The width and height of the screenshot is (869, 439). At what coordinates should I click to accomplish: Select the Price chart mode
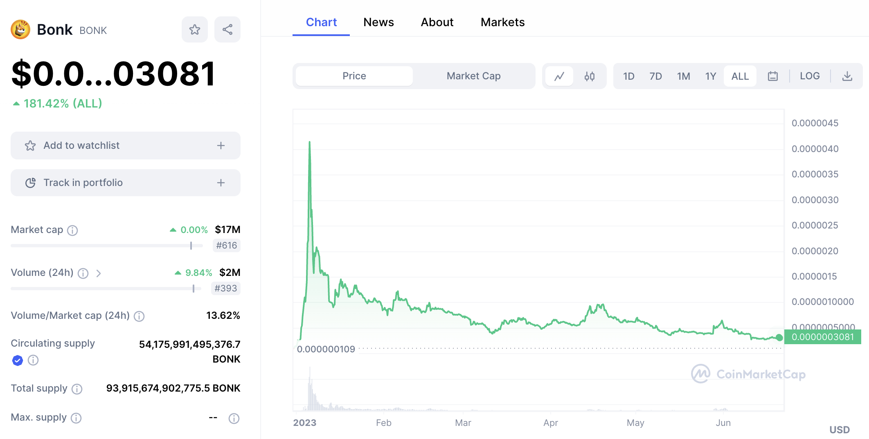click(354, 76)
